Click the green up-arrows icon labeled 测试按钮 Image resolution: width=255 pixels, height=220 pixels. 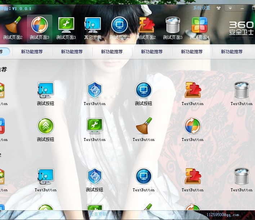tap(45, 129)
